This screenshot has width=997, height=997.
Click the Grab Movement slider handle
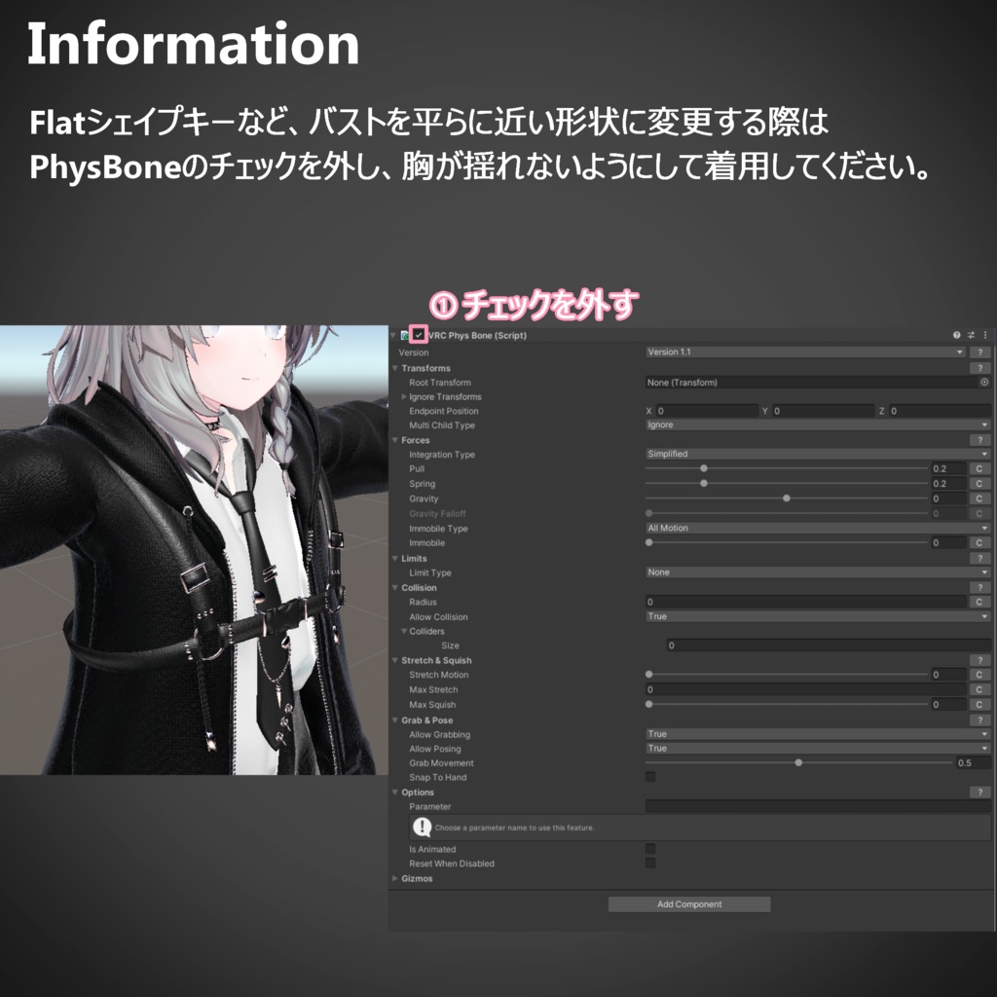pos(796,762)
